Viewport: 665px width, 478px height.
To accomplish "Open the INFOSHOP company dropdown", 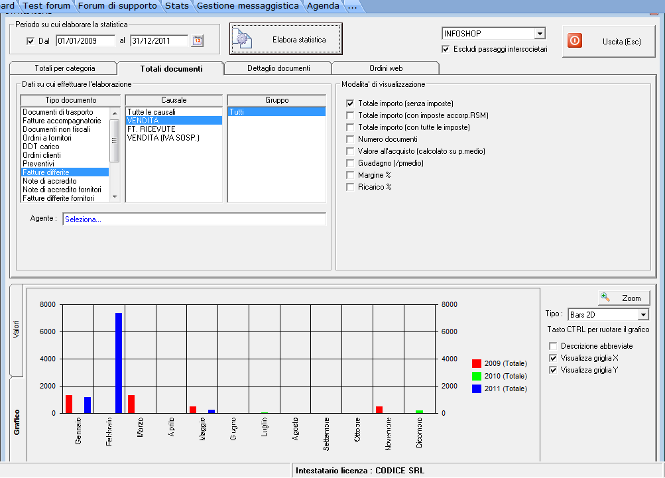I will click(540, 34).
